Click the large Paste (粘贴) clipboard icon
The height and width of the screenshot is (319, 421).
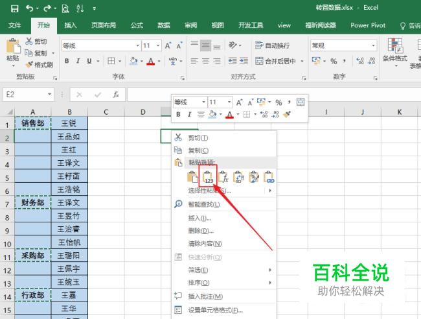click(x=13, y=46)
